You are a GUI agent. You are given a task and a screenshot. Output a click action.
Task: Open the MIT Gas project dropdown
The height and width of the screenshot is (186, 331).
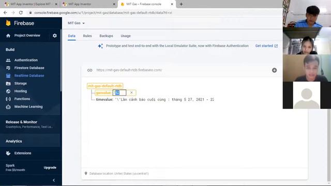(x=76, y=23)
